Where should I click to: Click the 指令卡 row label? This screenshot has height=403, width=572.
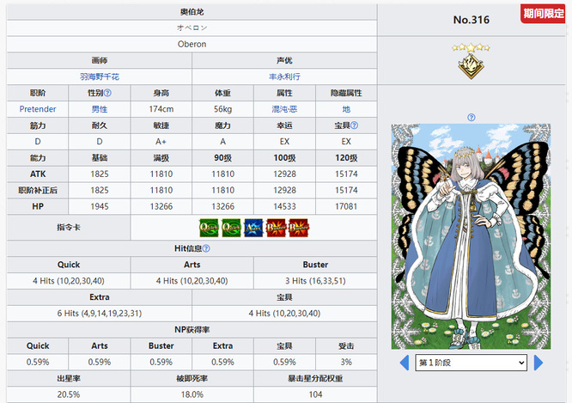[69, 228]
